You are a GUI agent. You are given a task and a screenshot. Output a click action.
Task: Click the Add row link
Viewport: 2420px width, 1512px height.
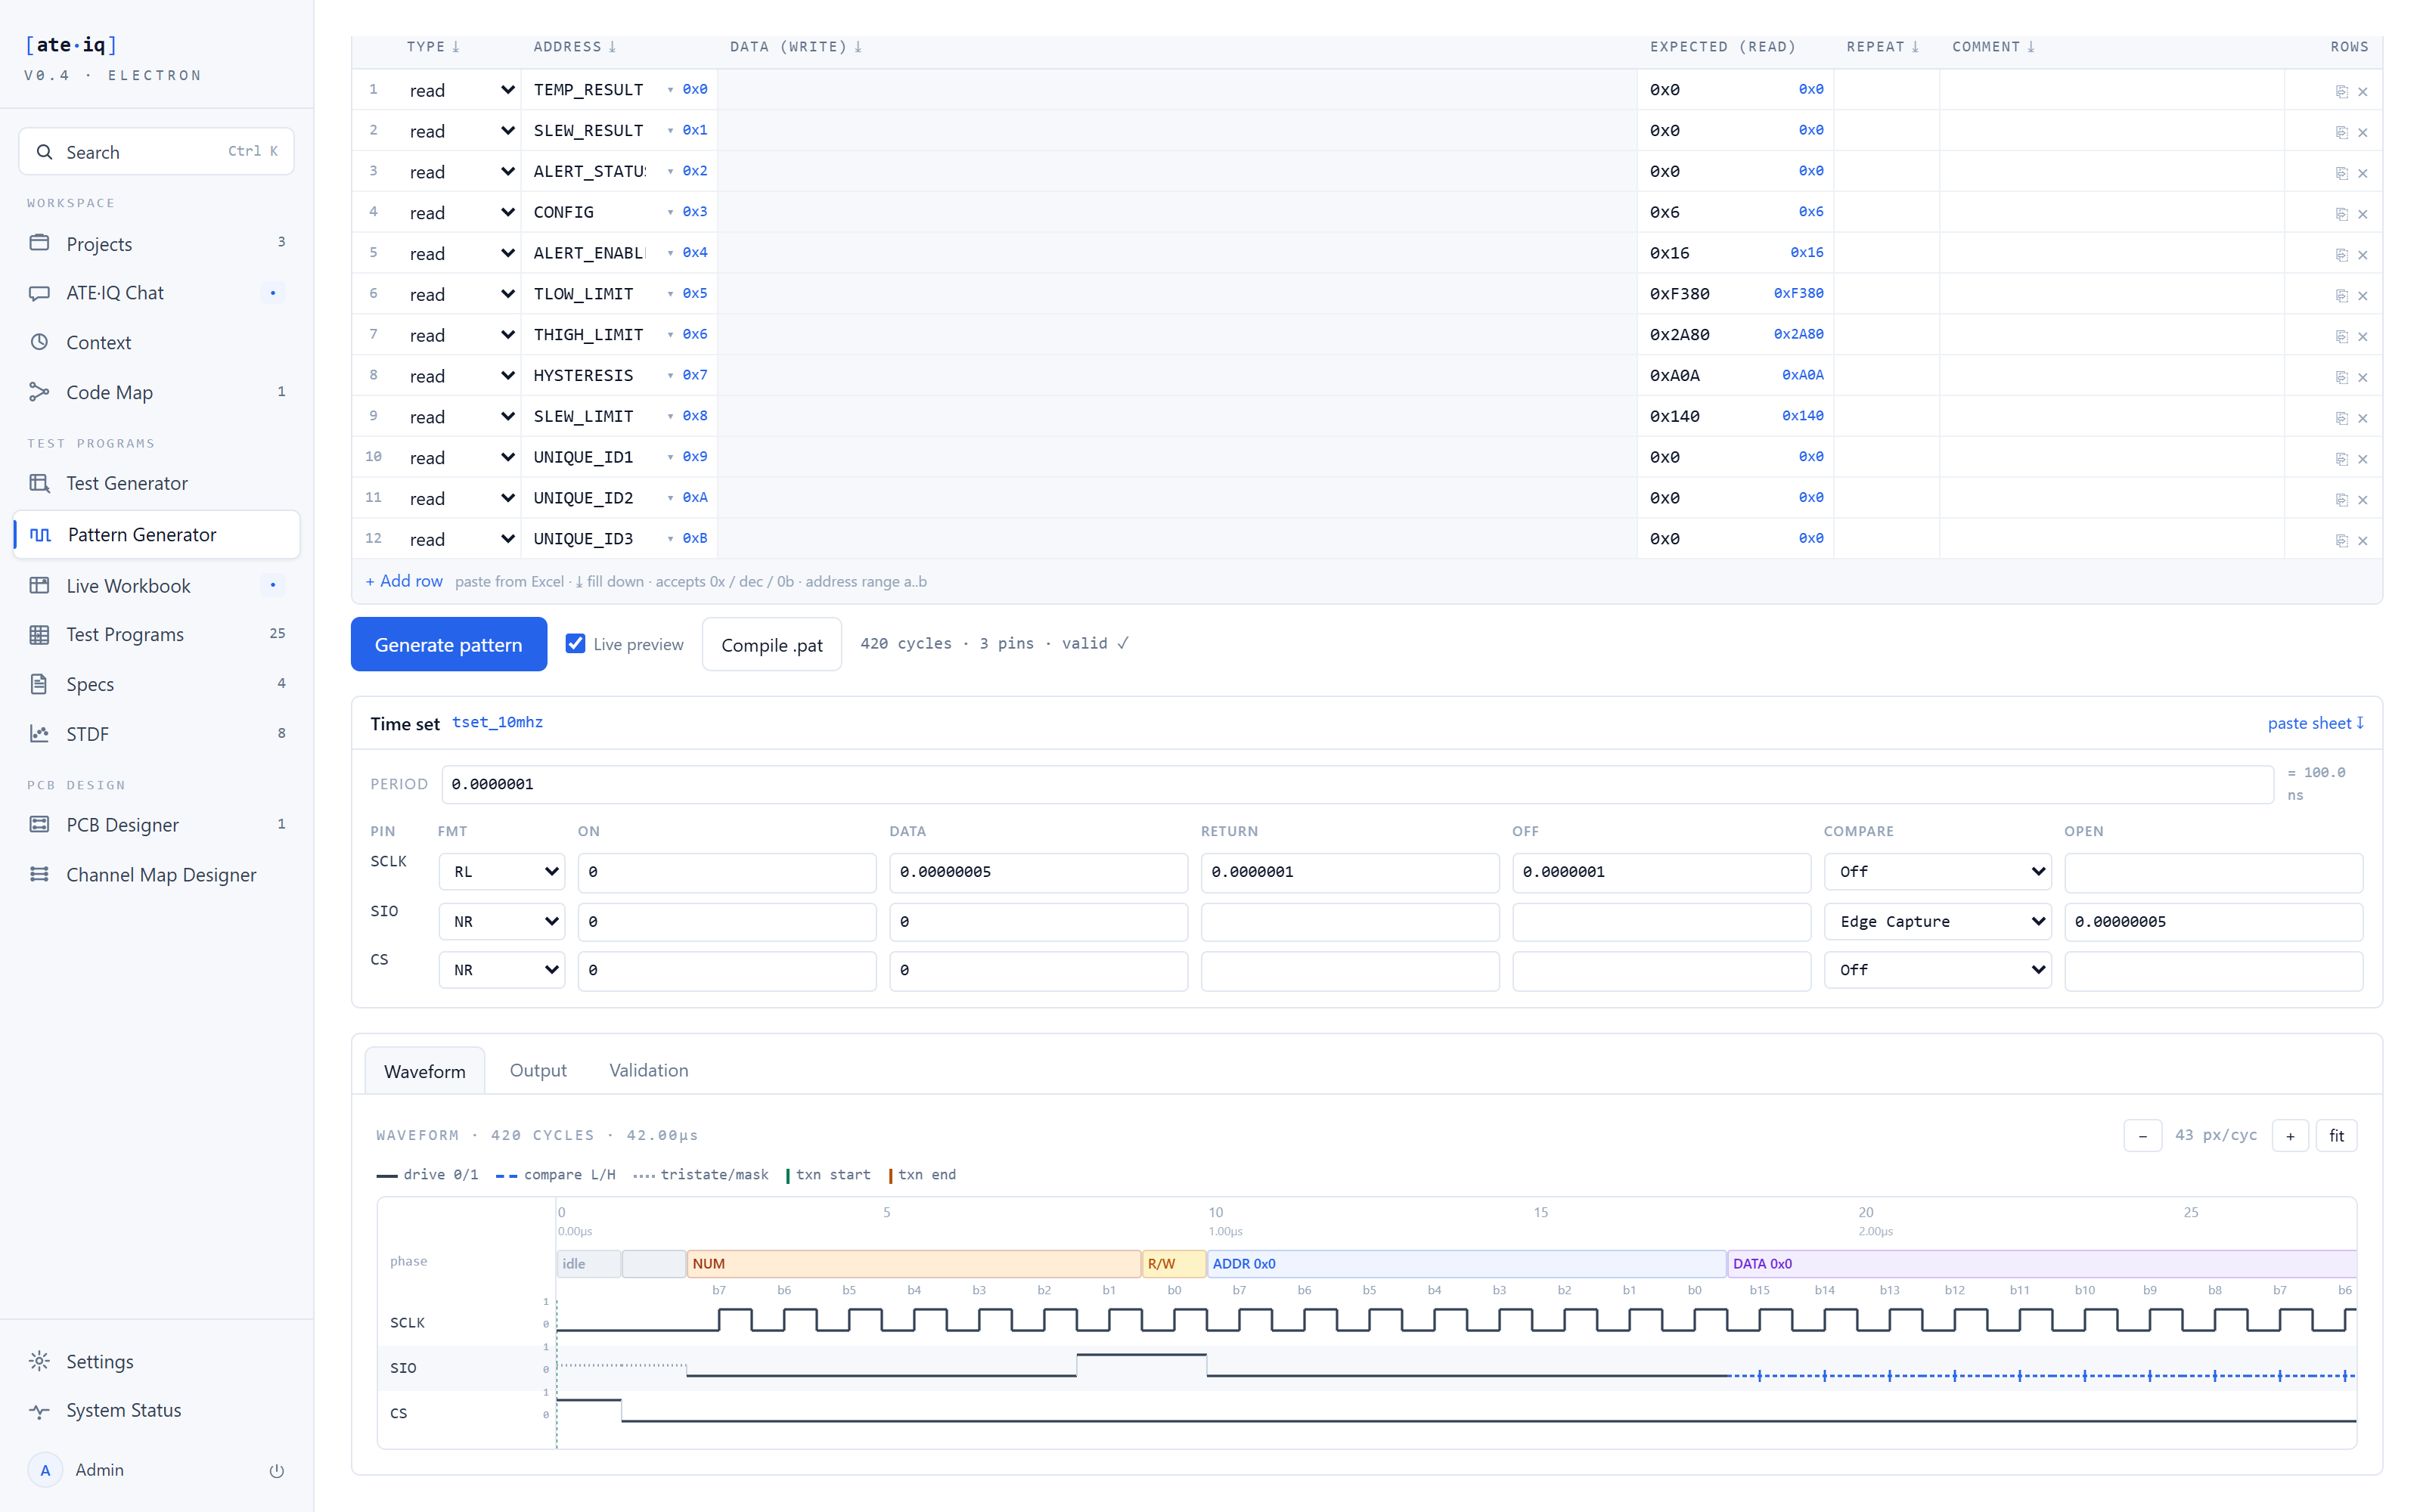click(404, 581)
